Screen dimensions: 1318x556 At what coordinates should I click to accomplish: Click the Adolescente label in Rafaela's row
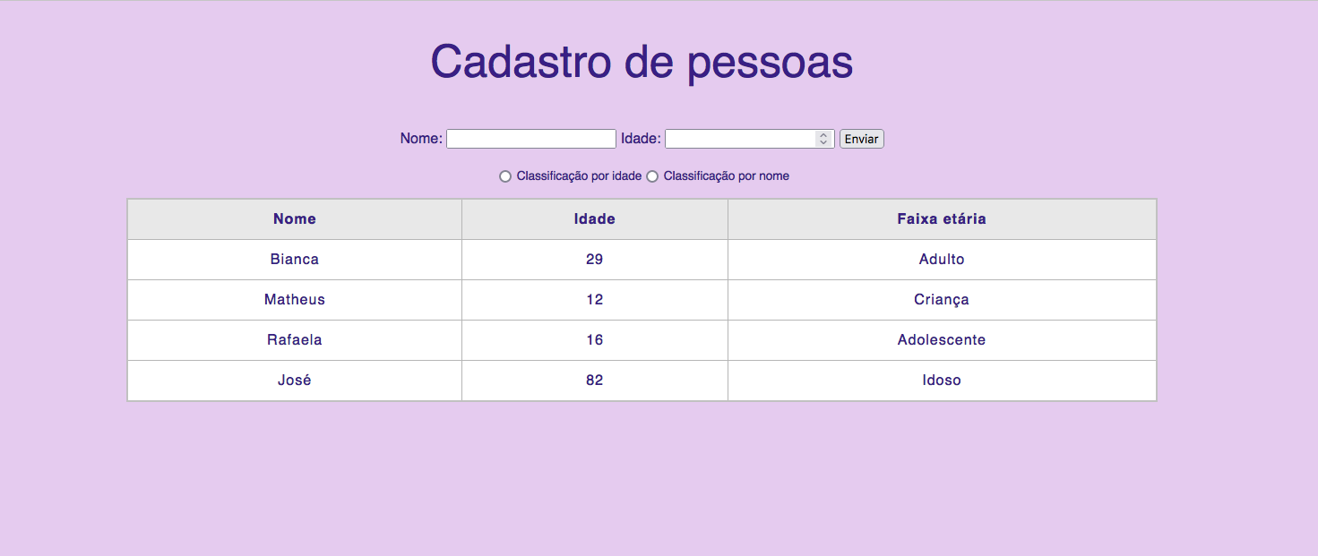(941, 339)
